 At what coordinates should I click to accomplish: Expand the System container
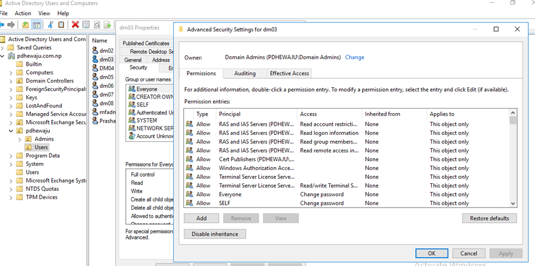point(11,164)
